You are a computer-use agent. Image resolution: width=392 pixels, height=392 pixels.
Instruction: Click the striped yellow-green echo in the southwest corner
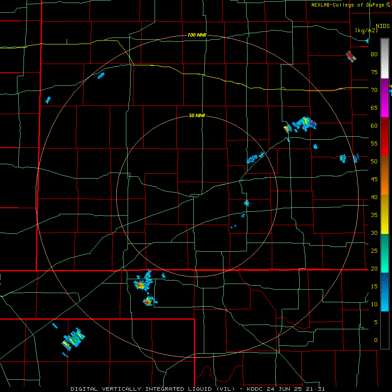tap(73, 339)
